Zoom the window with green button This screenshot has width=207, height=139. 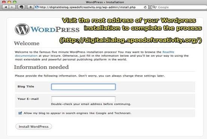tap(15, 2)
